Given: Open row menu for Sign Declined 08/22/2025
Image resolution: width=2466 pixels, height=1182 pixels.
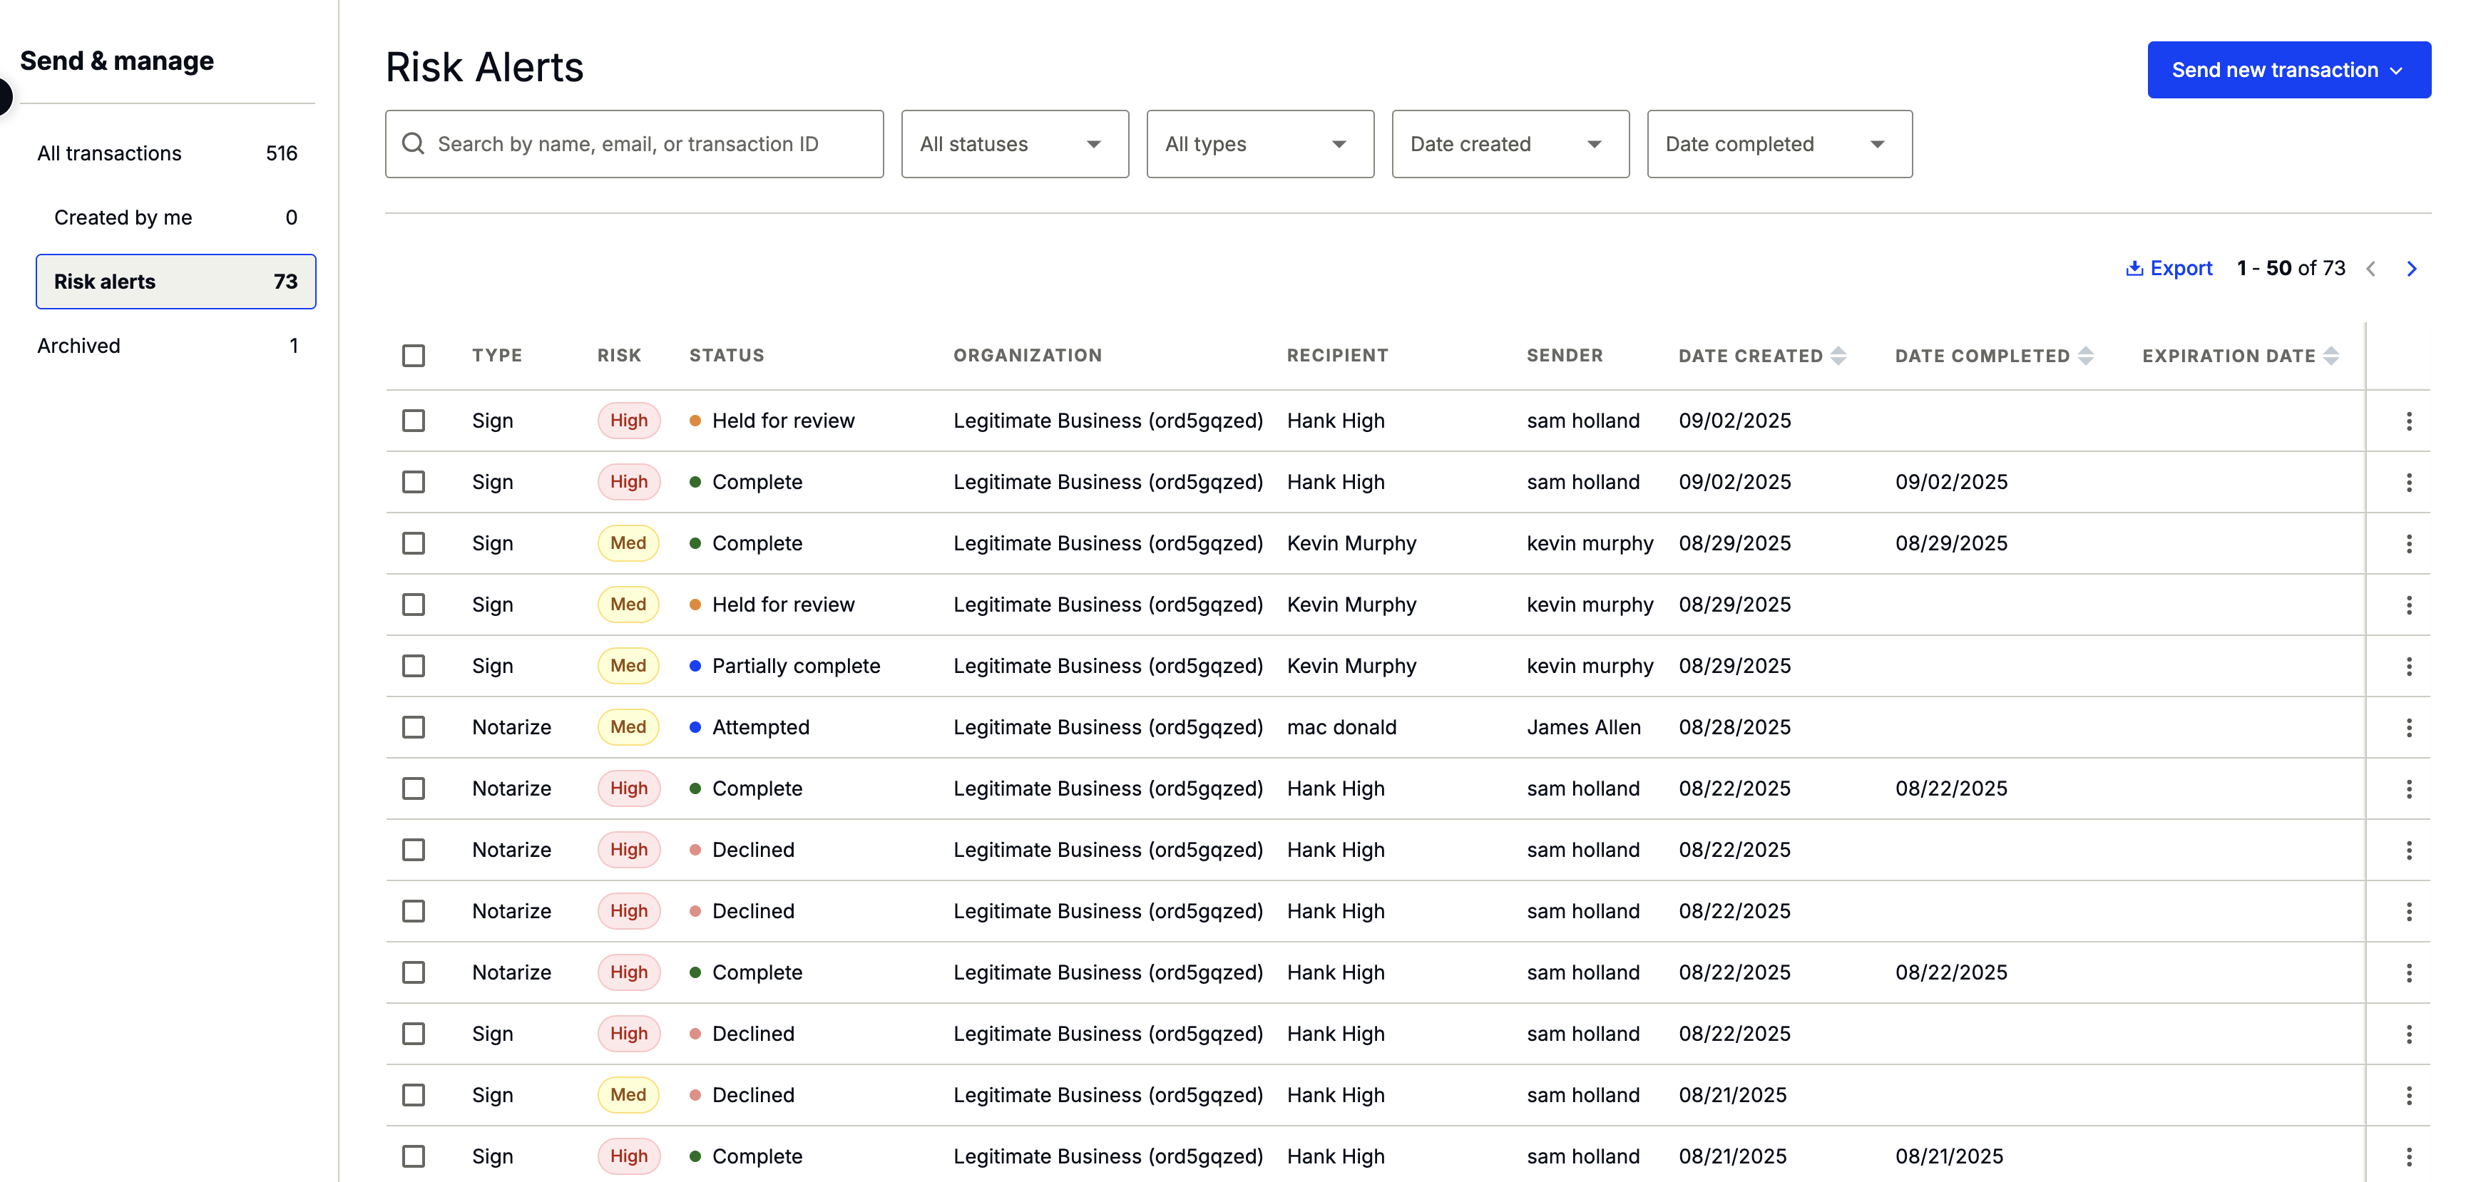Looking at the screenshot, I should (x=2408, y=1034).
